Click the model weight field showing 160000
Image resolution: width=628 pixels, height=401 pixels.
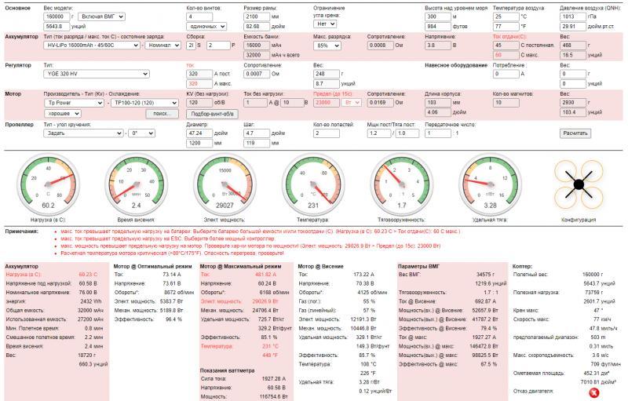60,16
